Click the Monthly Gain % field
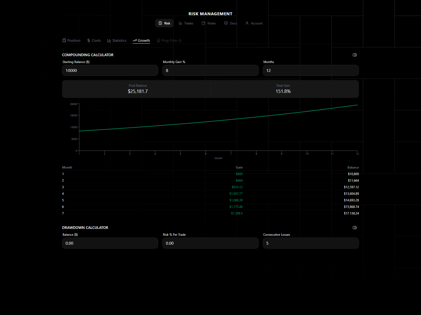The height and width of the screenshot is (315, 421). point(210,70)
